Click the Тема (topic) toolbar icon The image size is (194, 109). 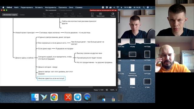click(x=44, y=14)
